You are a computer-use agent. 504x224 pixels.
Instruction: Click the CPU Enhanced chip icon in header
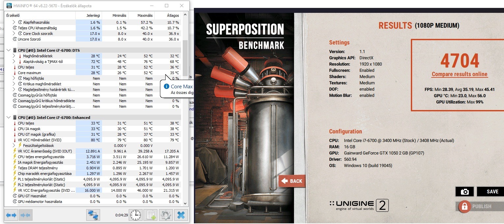point(15,118)
